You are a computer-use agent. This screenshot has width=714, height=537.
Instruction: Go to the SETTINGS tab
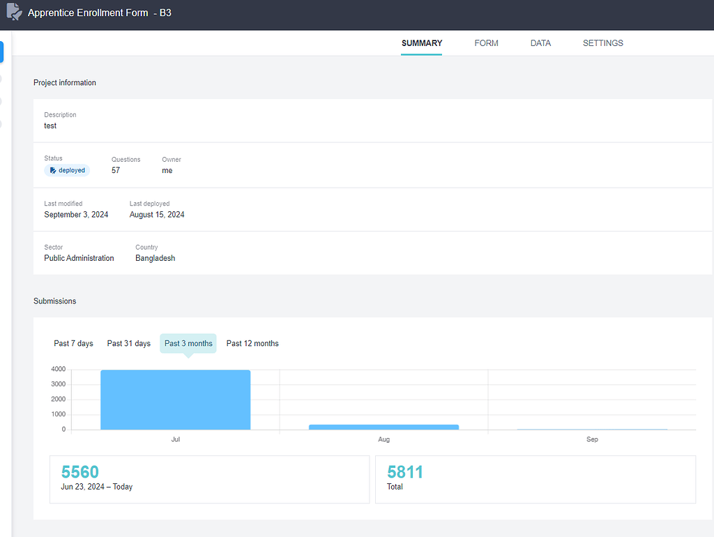[602, 43]
